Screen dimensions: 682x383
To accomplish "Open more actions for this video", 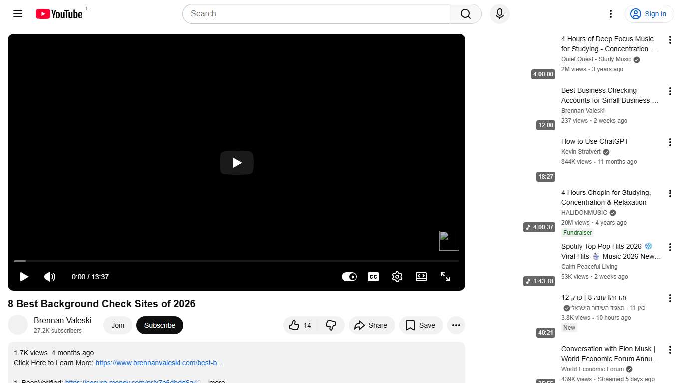I will click(x=456, y=325).
